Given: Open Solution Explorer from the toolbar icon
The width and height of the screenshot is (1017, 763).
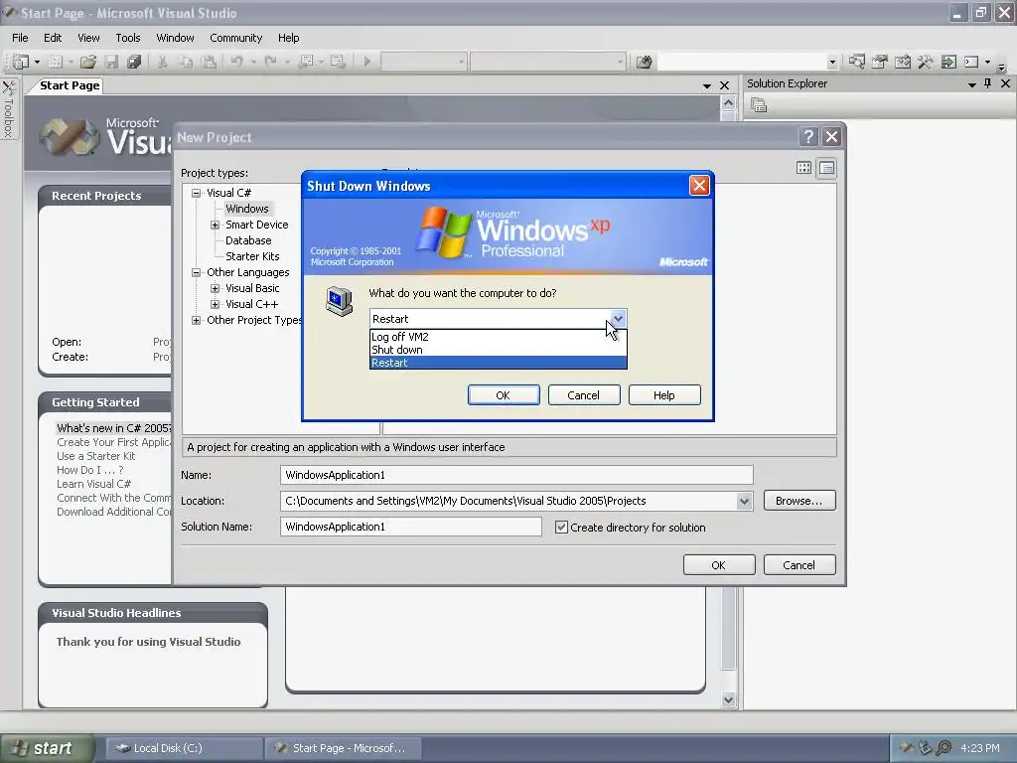Looking at the screenshot, I should pyautogui.click(x=857, y=62).
